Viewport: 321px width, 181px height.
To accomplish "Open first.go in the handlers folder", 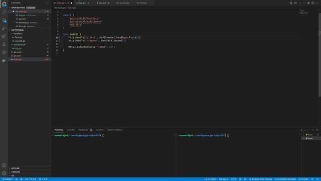I will [x=30, y=37].
